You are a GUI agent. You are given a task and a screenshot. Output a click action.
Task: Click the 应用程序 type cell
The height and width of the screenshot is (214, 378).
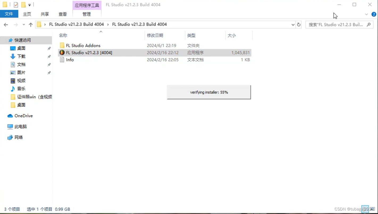(195, 53)
